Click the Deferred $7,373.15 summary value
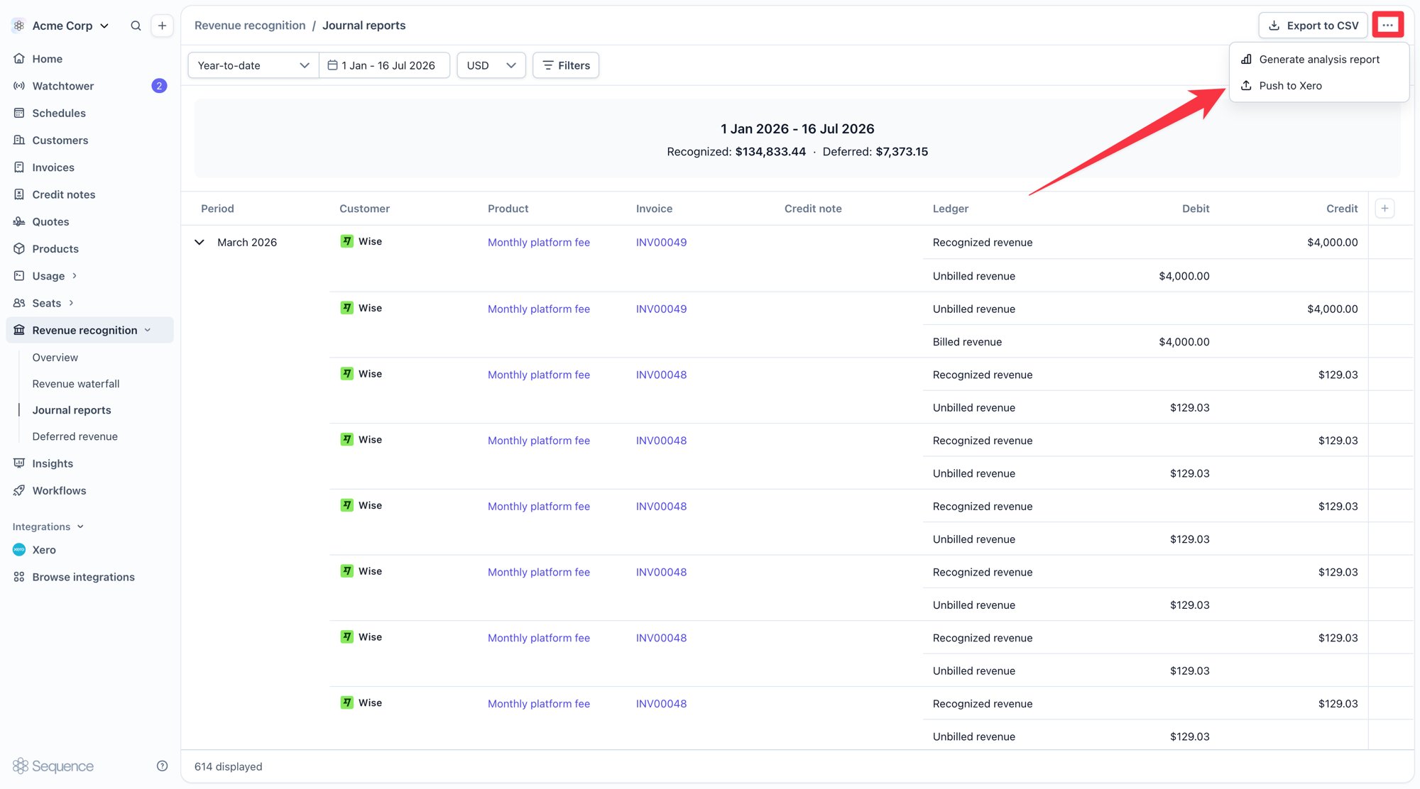The image size is (1420, 789). pos(902,152)
